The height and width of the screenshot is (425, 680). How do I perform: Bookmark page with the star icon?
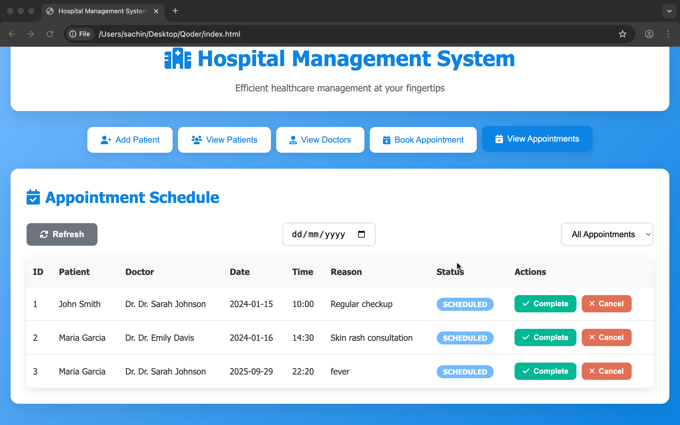point(622,34)
